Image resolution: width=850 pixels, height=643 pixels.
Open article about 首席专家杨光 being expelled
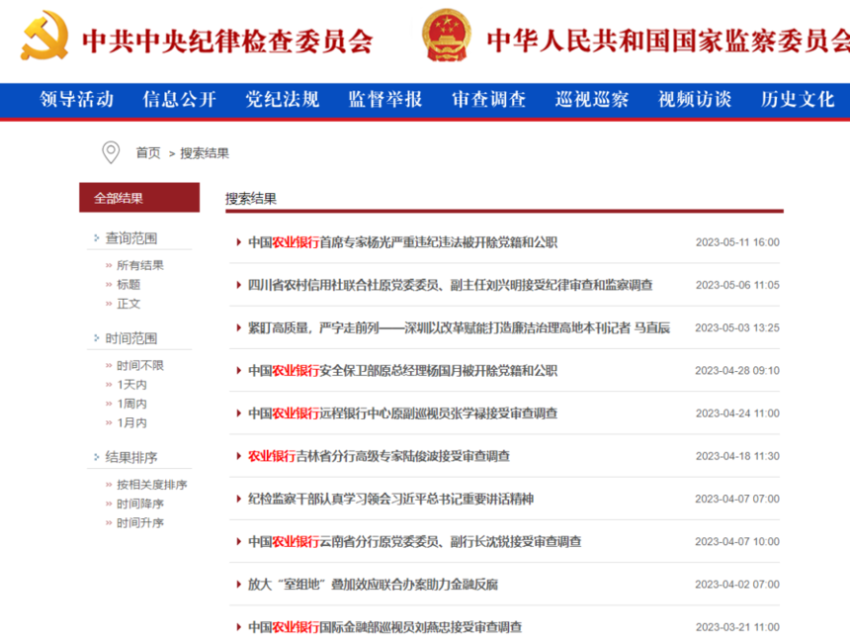click(403, 242)
